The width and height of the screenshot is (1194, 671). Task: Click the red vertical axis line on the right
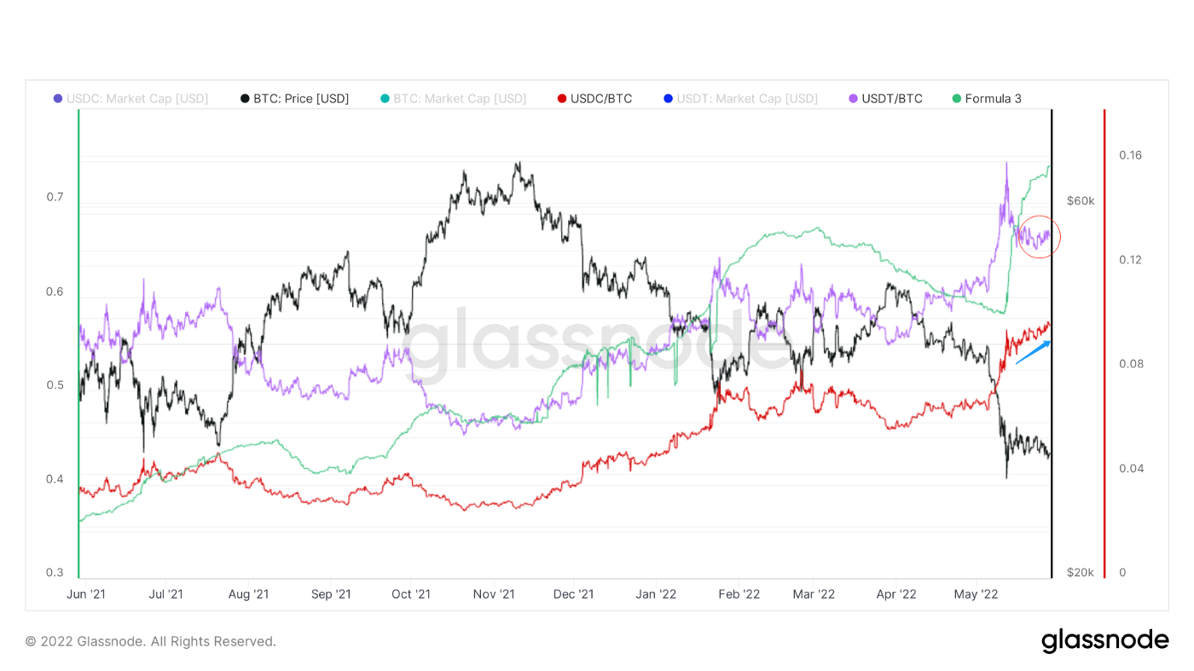point(1104,341)
